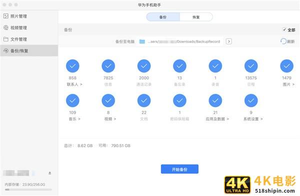Click the 内部存储 usage bar

(28, 190)
